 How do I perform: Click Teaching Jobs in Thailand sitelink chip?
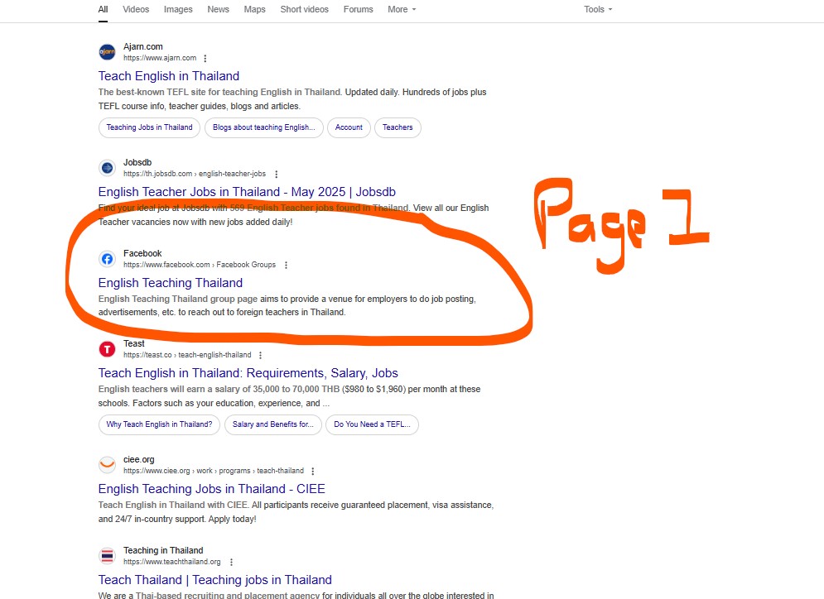(149, 127)
